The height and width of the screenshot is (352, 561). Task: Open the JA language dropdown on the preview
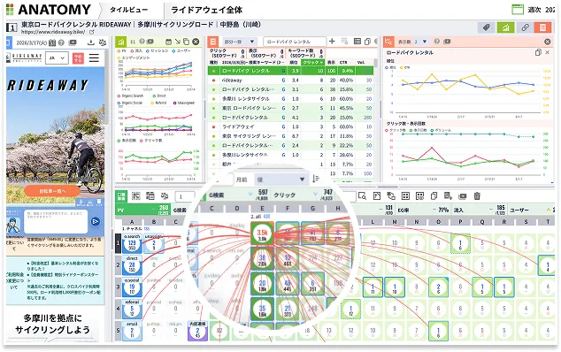click(58, 57)
